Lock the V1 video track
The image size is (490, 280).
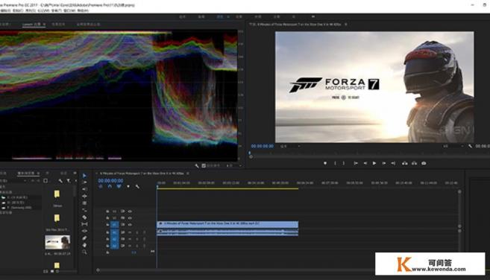click(107, 224)
